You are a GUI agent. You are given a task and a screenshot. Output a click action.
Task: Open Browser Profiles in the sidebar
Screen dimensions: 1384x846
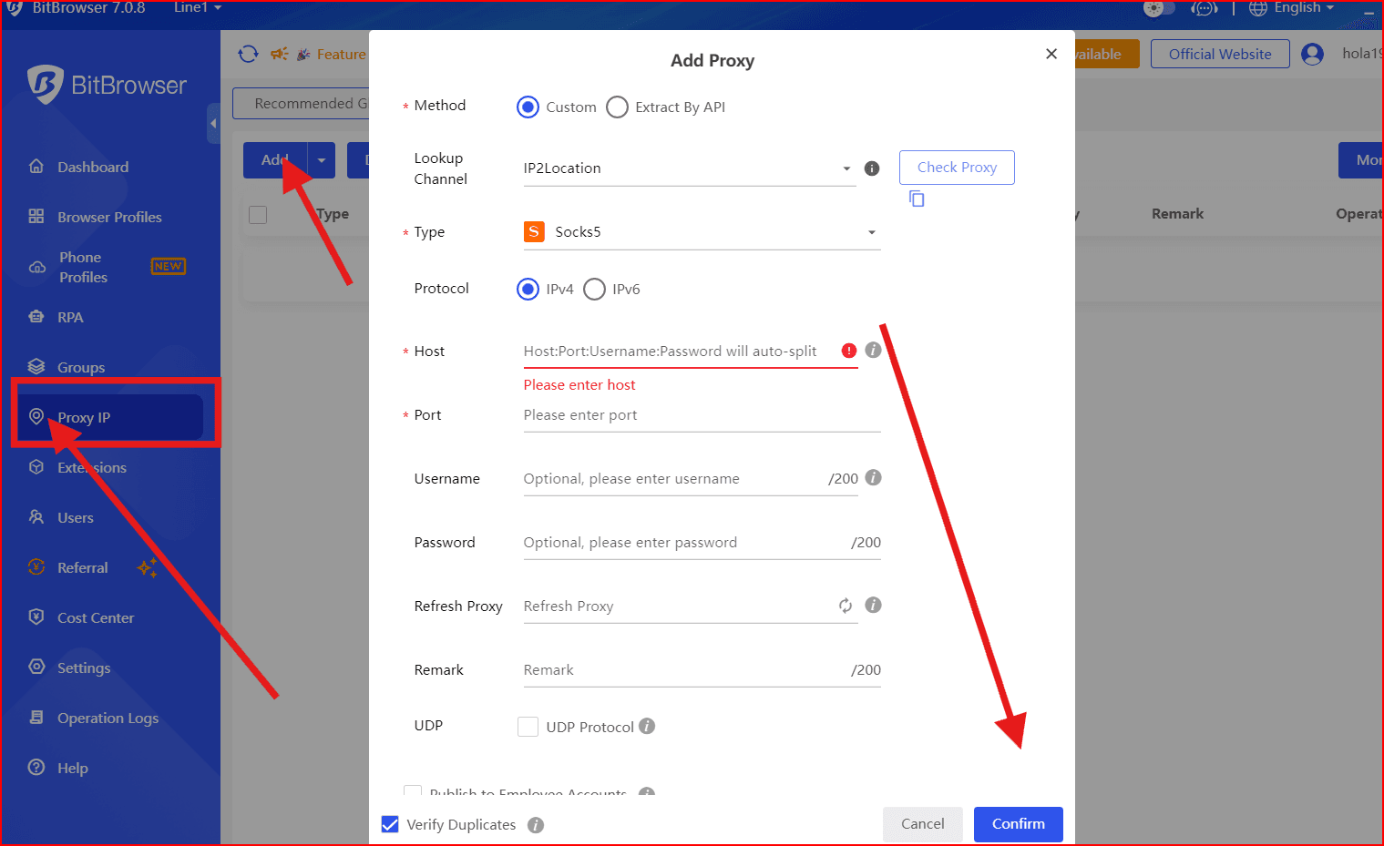[x=109, y=217]
